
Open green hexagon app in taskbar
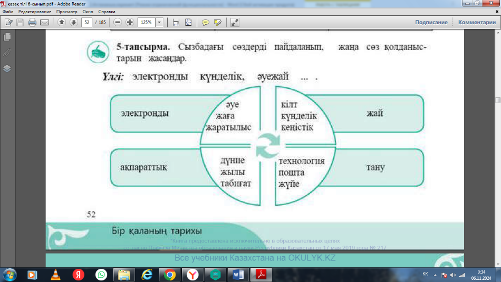click(215, 275)
